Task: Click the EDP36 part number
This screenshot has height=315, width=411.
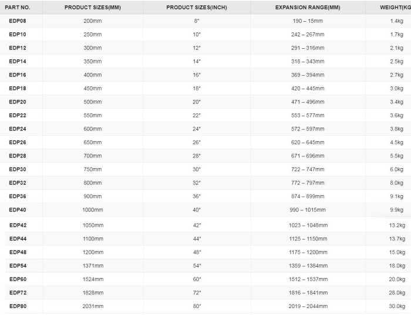Action: point(17,196)
